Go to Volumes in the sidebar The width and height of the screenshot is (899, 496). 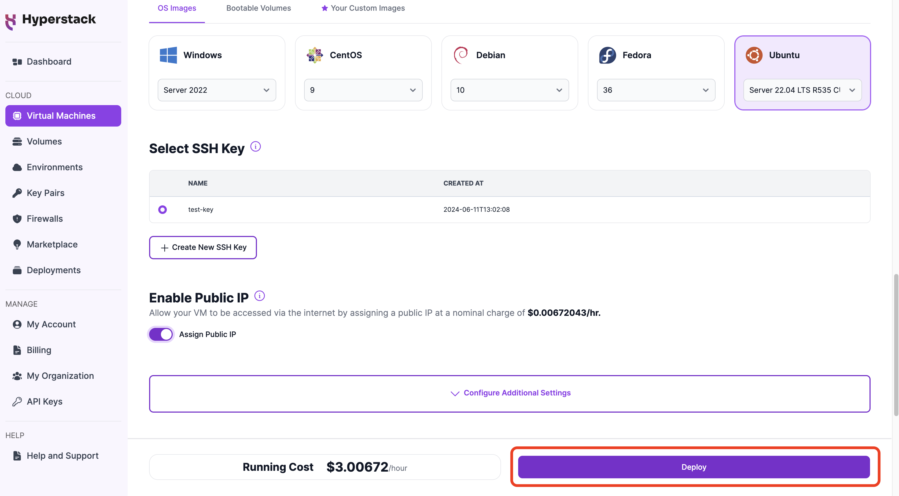63,142
